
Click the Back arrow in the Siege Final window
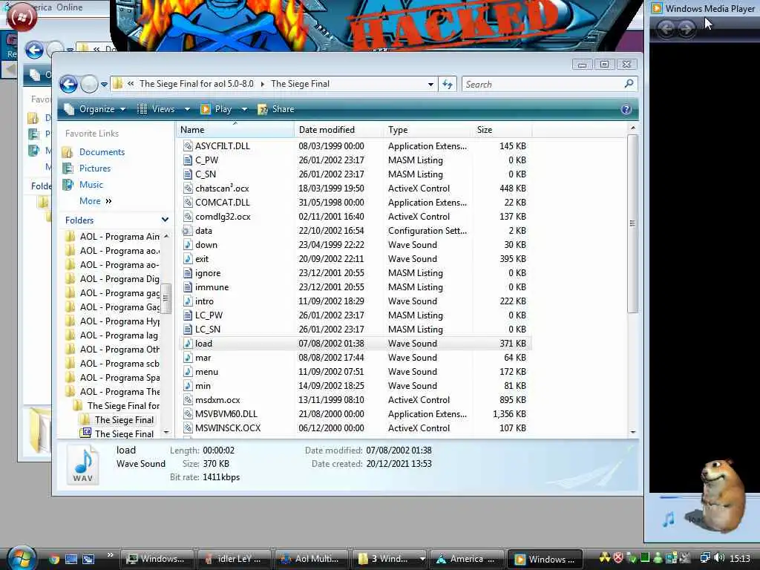pos(68,85)
